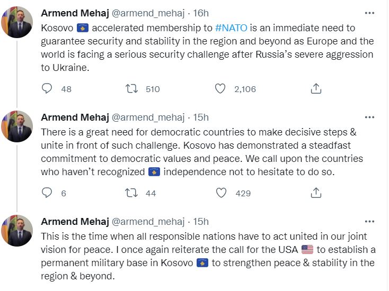Reply to the NATO membership tweet
Viewport: 389px width, 291px height.
pos(47,89)
